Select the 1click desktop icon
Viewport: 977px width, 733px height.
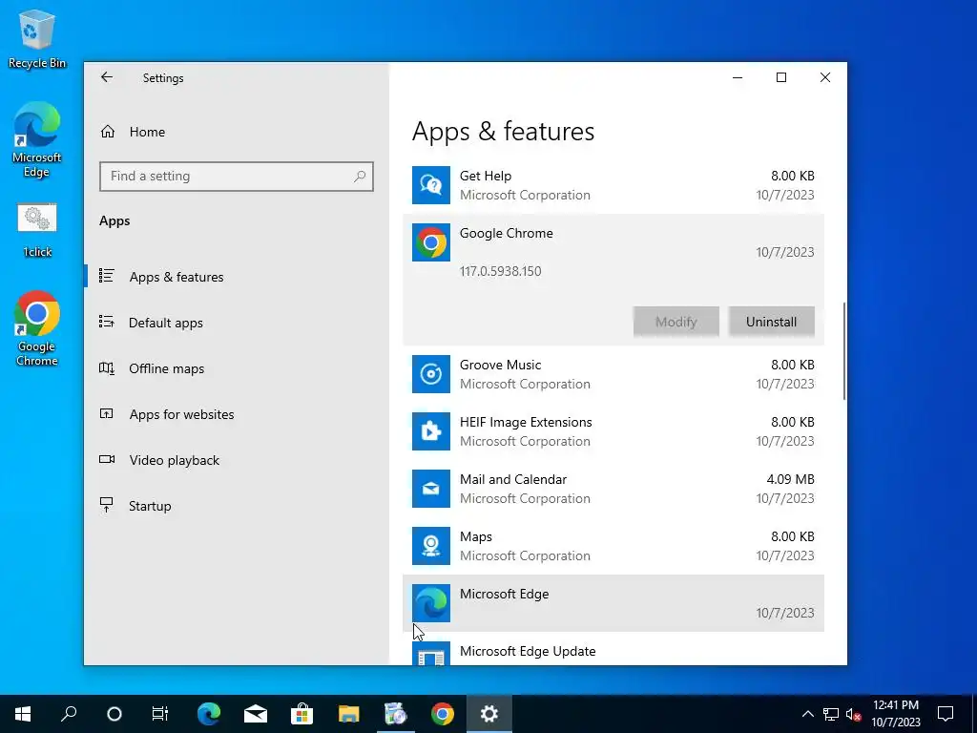pyautogui.click(x=37, y=231)
